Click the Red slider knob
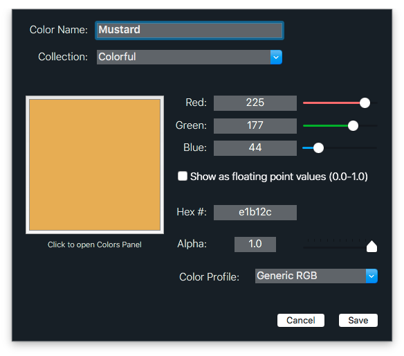The image size is (404, 356). click(365, 103)
